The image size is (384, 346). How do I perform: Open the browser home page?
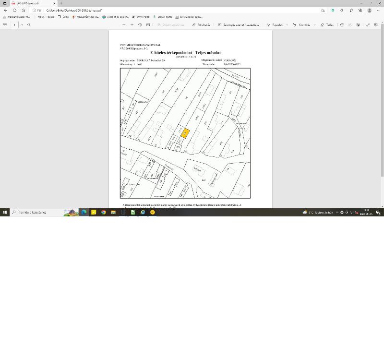[x=24, y=10]
